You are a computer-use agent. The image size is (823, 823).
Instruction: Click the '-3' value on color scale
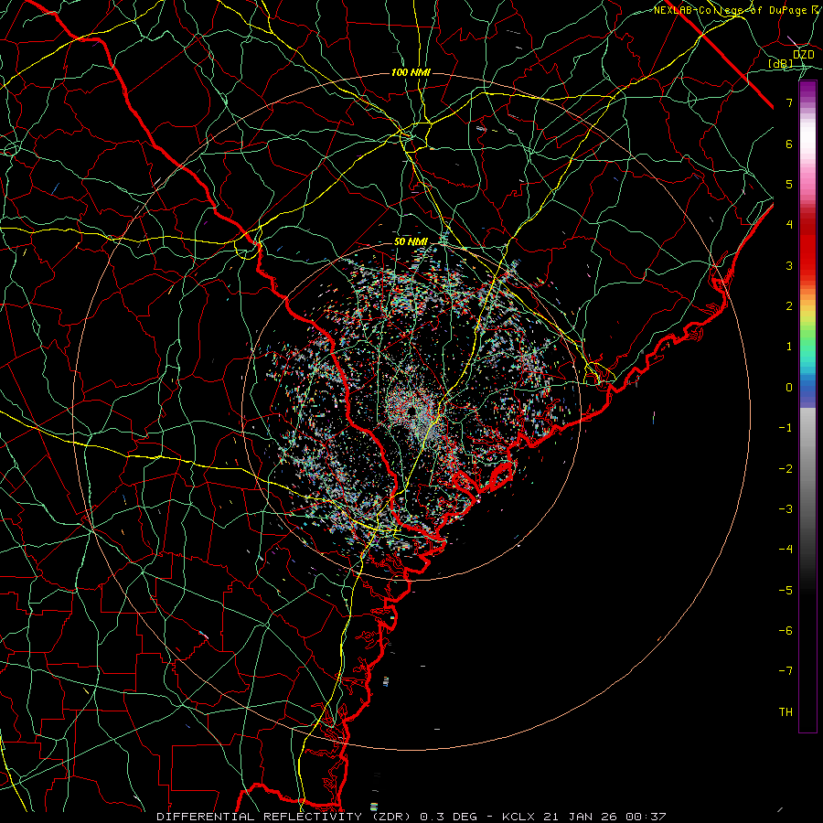[x=786, y=509]
